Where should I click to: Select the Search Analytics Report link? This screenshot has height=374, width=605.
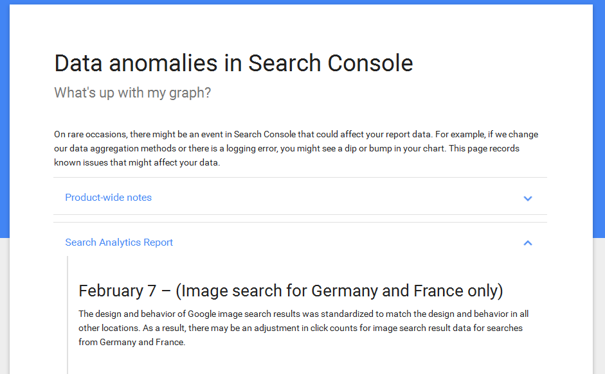[119, 242]
